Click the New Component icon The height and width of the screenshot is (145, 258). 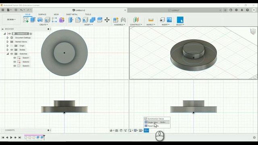click(116, 20)
